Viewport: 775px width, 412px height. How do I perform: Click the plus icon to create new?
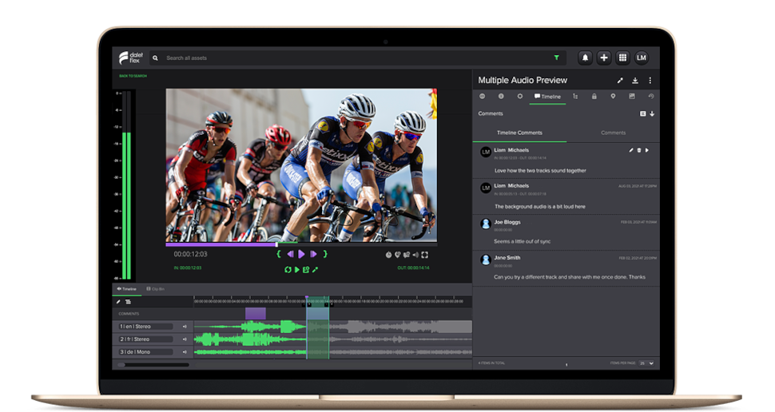pyautogui.click(x=604, y=57)
